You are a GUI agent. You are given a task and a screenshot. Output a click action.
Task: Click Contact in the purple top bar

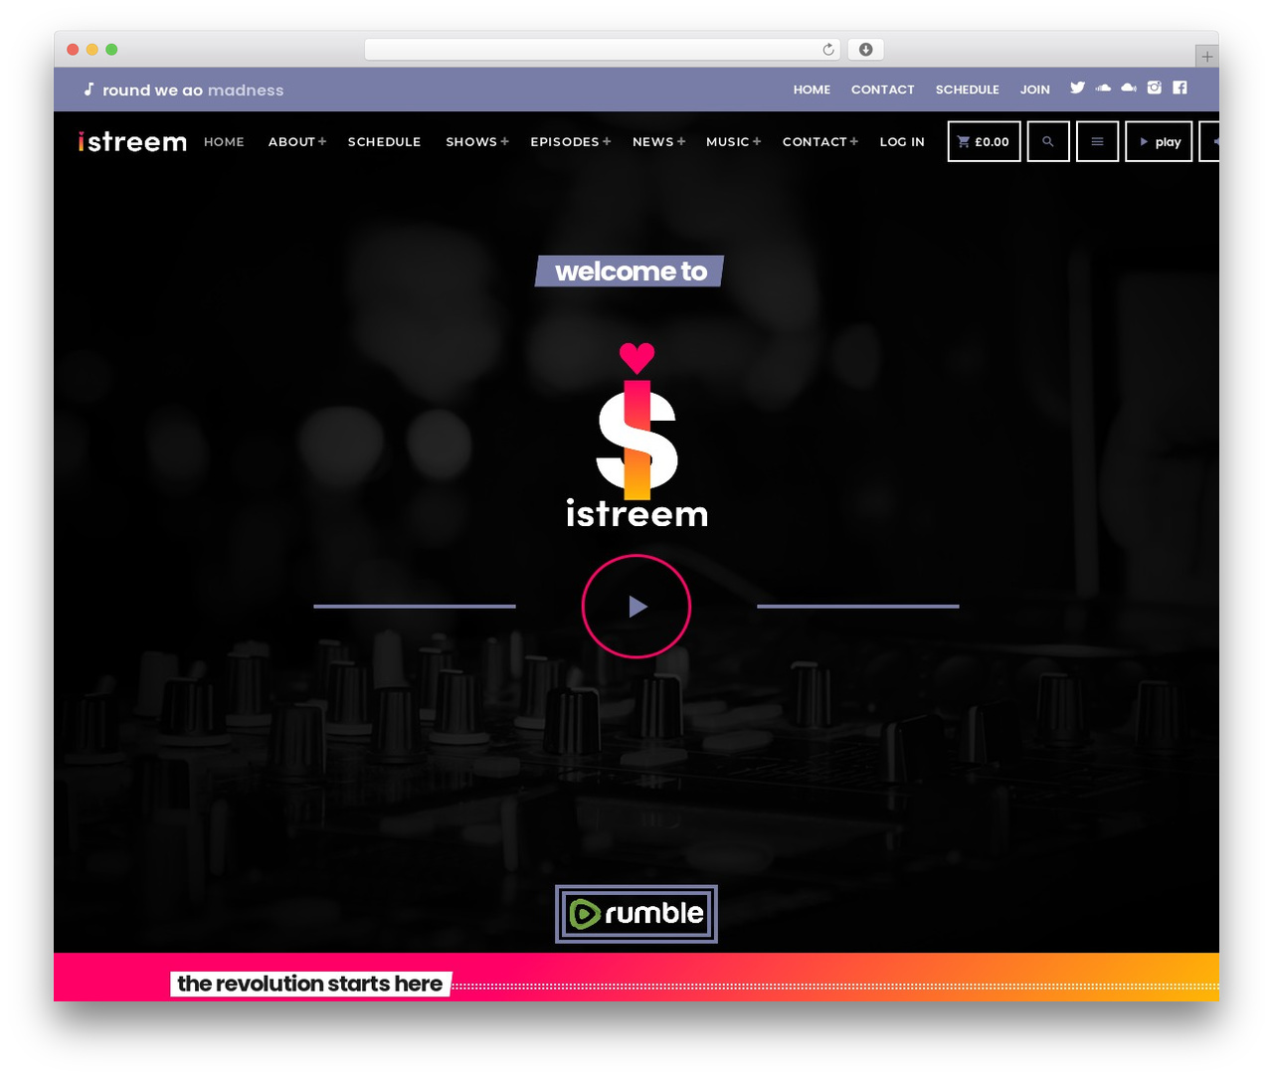[883, 90]
